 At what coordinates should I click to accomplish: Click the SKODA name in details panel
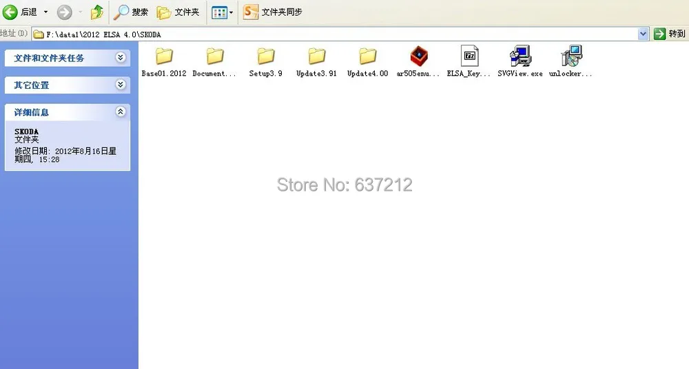(x=26, y=131)
